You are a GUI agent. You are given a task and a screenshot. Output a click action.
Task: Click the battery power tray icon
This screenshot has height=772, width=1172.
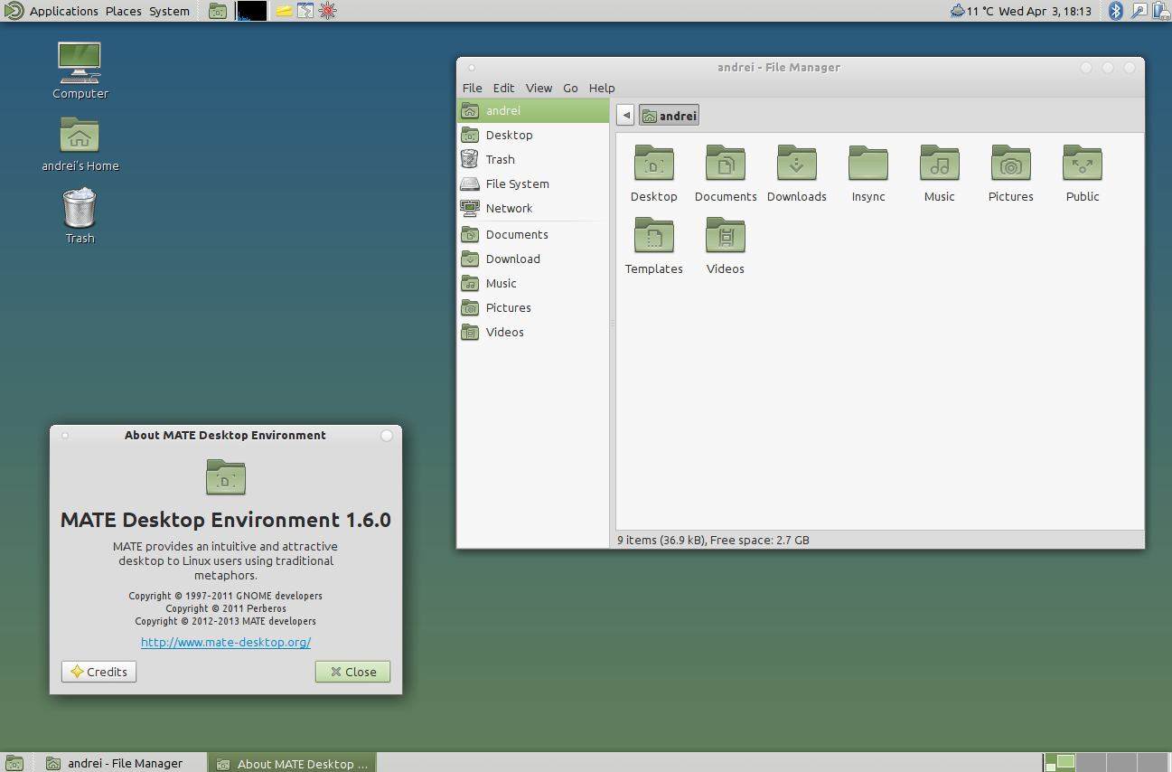[1160, 11]
